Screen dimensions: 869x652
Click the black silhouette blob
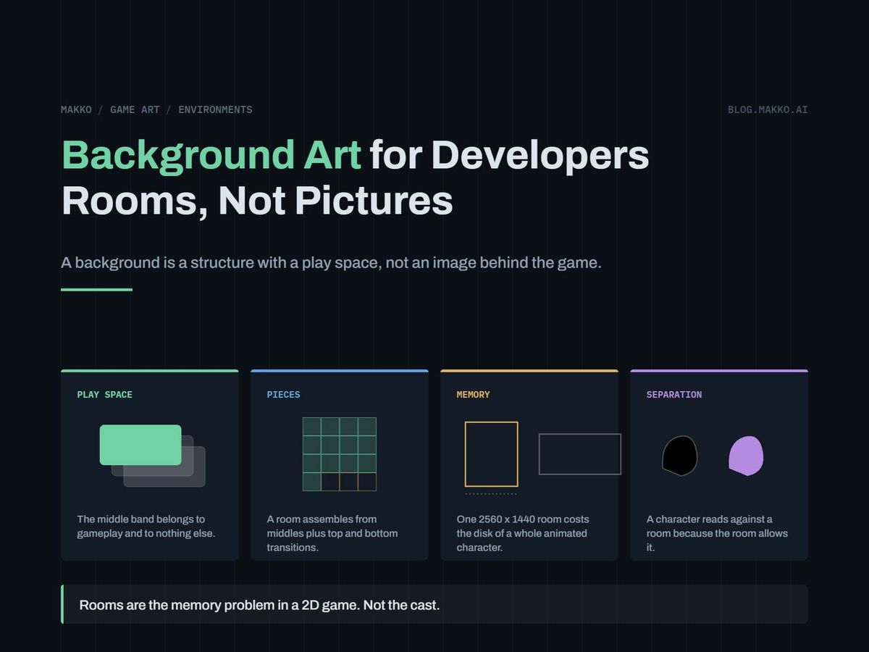coord(680,456)
